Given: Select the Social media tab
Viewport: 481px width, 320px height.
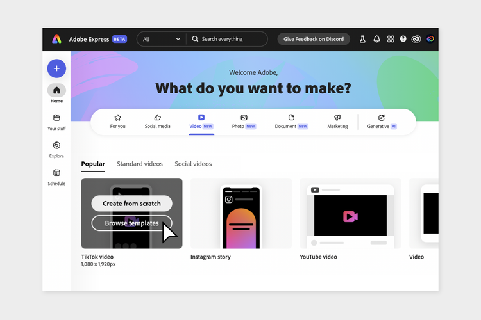Looking at the screenshot, I should pos(157,122).
